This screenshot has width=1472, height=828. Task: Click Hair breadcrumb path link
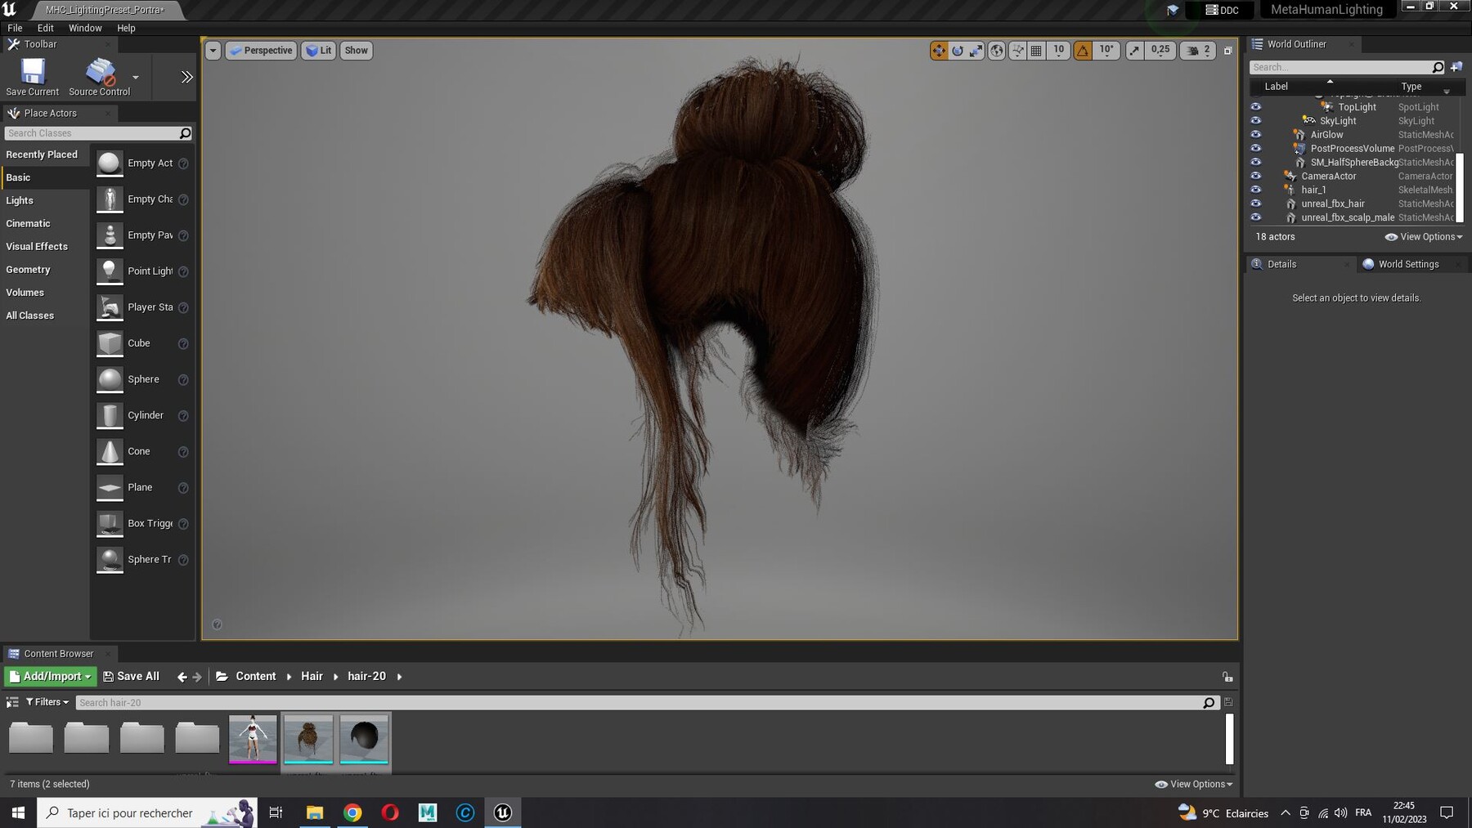coord(312,677)
